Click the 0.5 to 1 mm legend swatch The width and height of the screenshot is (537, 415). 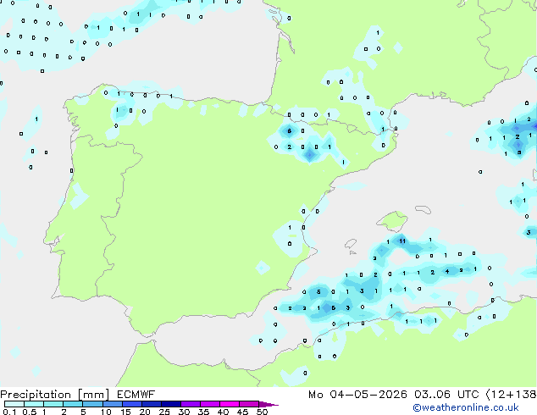(34, 404)
